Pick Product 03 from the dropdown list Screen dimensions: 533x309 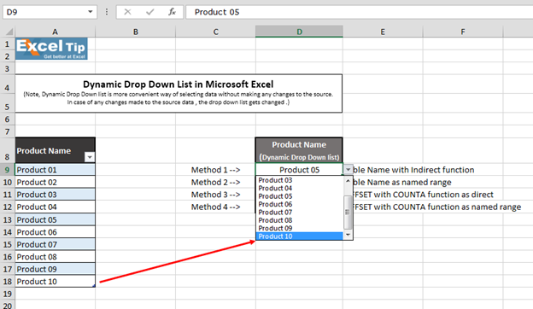(x=299, y=180)
